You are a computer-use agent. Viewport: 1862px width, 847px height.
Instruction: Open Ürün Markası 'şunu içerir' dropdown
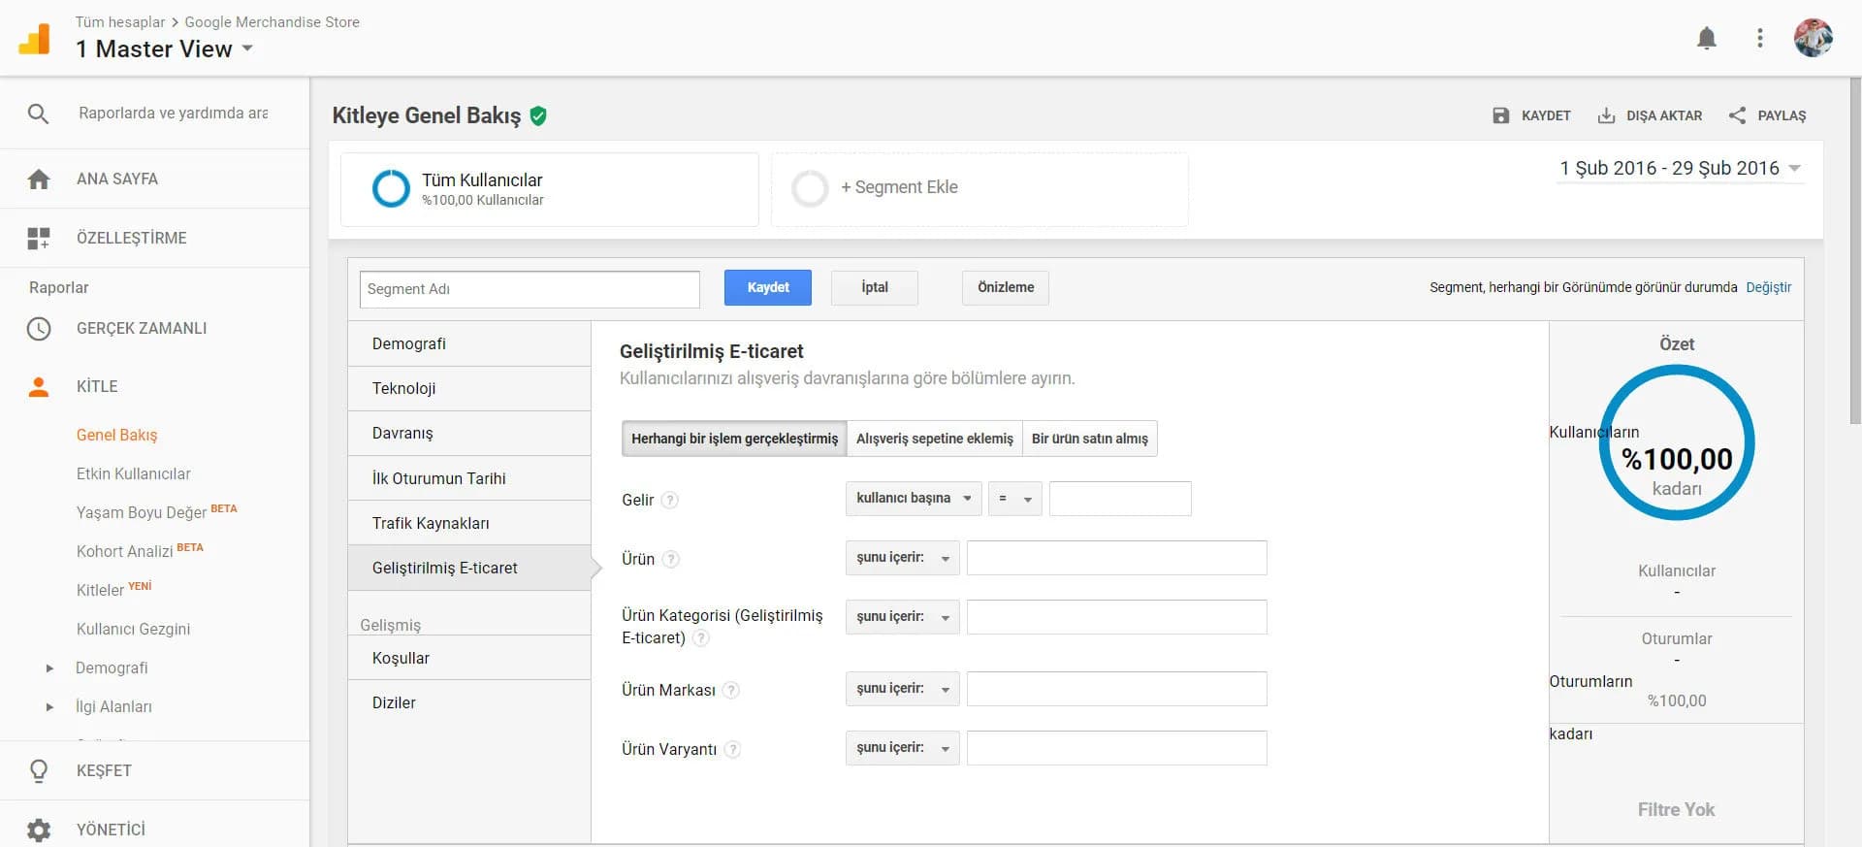pyautogui.click(x=902, y=689)
